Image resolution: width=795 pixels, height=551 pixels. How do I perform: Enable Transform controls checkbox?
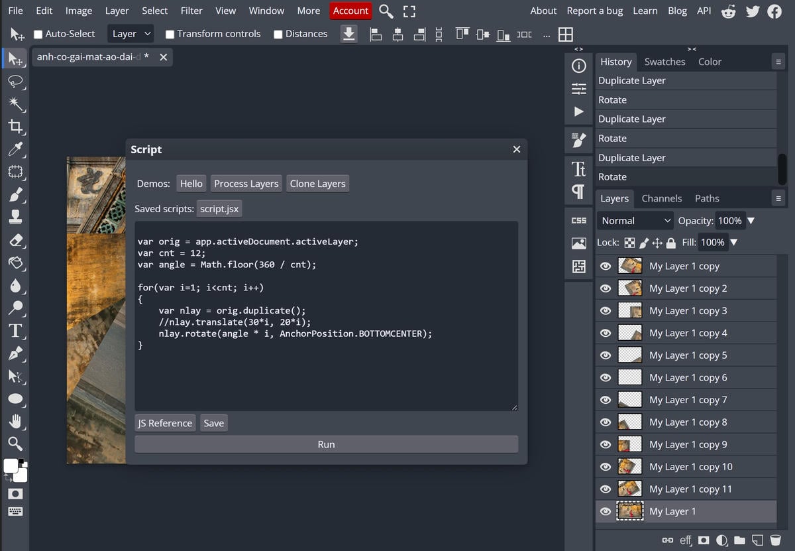click(170, 34)
